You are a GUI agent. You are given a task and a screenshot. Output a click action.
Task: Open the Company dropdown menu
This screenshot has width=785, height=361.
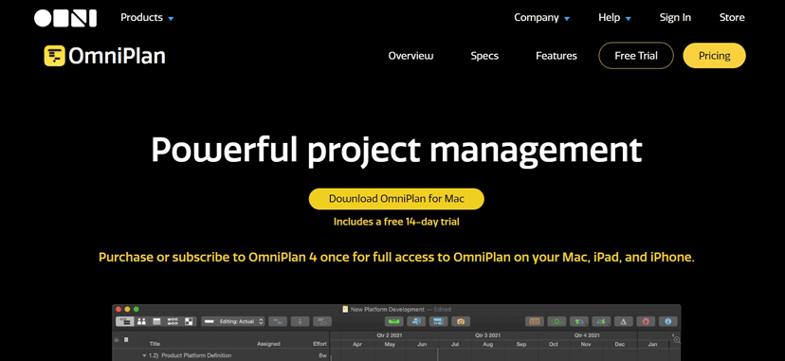(541, 17)
